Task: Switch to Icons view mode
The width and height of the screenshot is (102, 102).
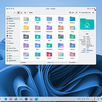Action: 18,13
